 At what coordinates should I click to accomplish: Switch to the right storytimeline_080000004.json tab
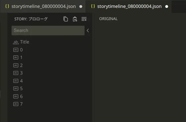pyautogui.click(x=129, y=6)
